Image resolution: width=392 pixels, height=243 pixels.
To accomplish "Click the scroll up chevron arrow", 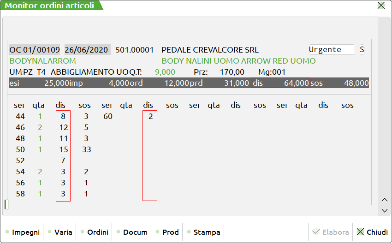I will click(385, 200).
